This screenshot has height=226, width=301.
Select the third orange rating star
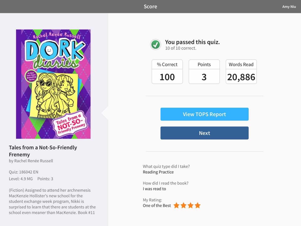[190, 205]
